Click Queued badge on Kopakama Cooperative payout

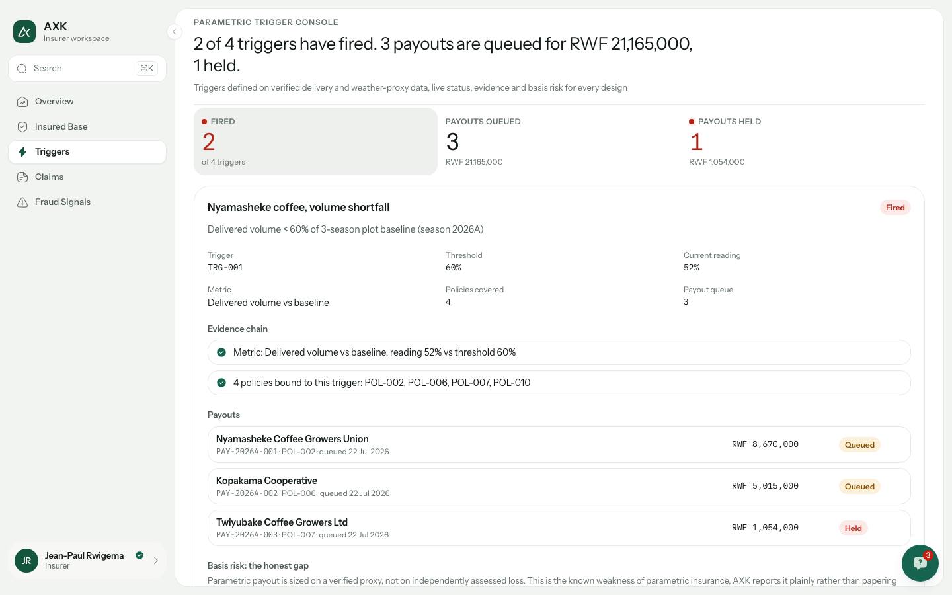click(x=859, y=487)
